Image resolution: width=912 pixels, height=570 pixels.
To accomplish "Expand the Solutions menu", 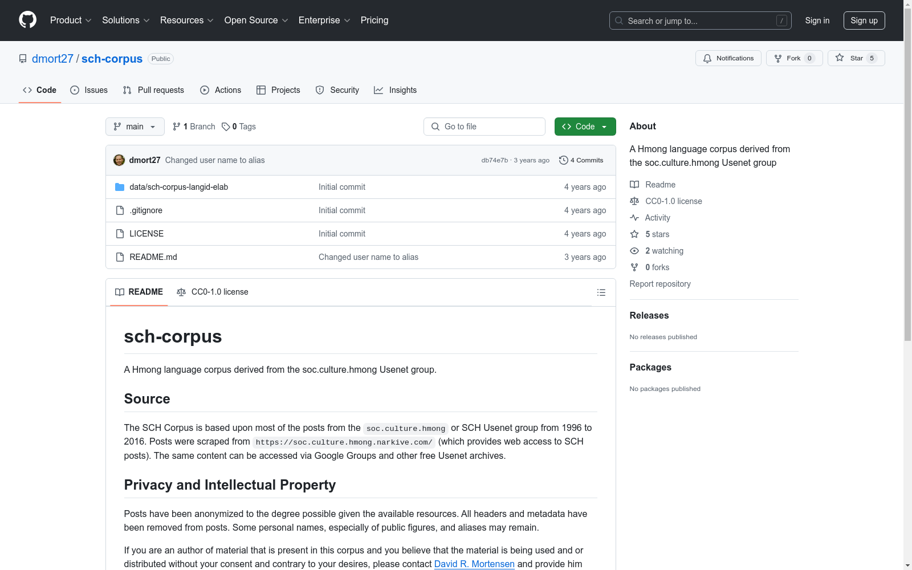I will pyautogui.click(x=125, y=21).
